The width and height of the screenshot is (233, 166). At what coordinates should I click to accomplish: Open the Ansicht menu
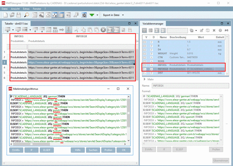point(15,9)
